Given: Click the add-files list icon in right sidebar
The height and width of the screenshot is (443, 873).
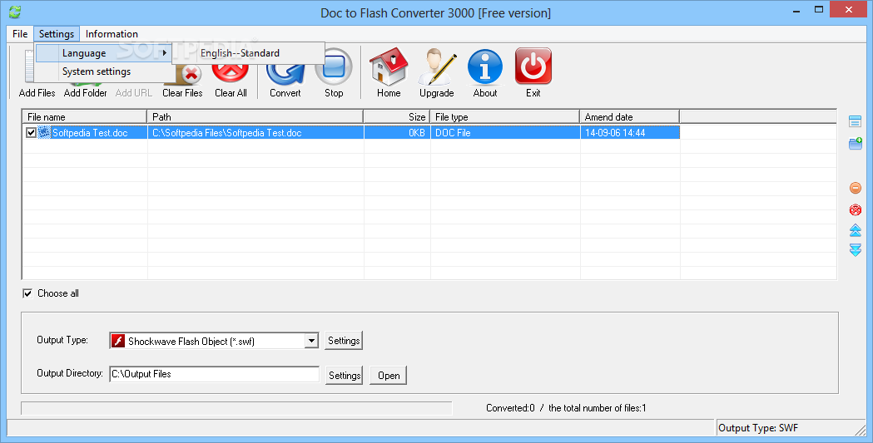Looking at the screenshot, I should [855, 121].
